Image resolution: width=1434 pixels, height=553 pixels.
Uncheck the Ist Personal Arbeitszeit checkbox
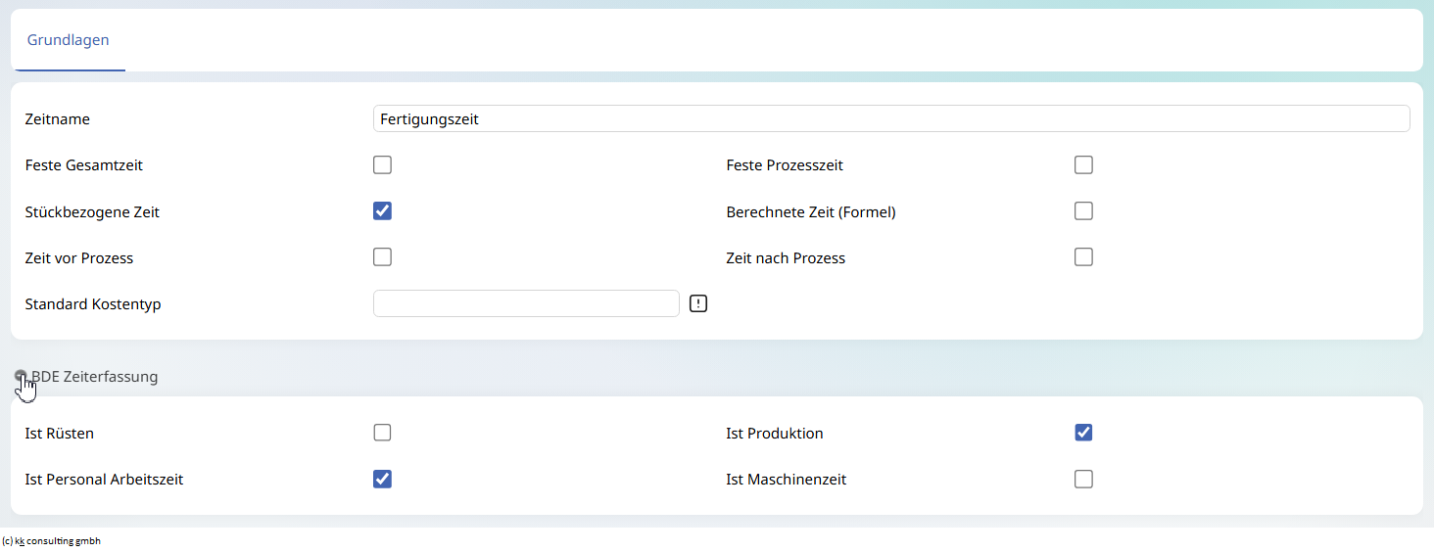(x=382, y=479)
